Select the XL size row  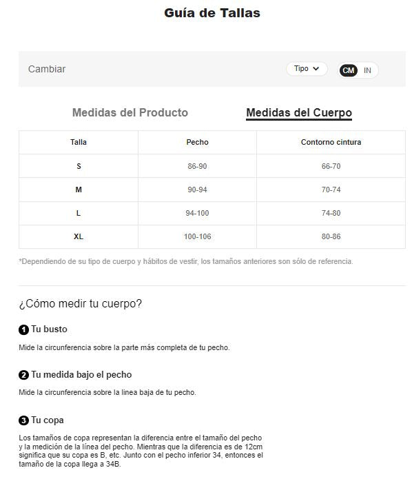212,236
